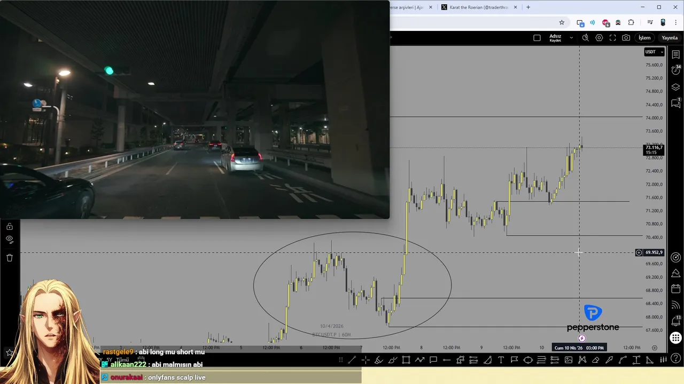The height and width of the screenshot is (384, 684).
Task: Select the trend line drawing tool
Action: [x=352, y=360]
